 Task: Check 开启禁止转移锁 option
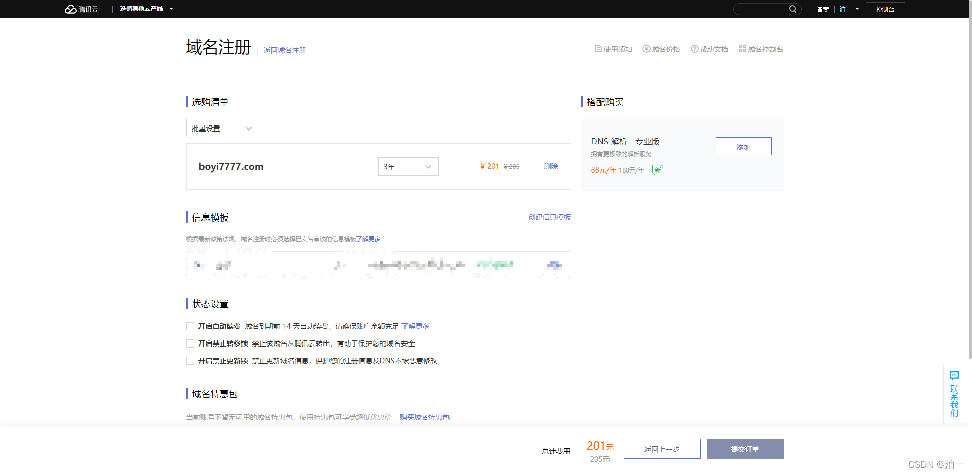click(190, 343)
